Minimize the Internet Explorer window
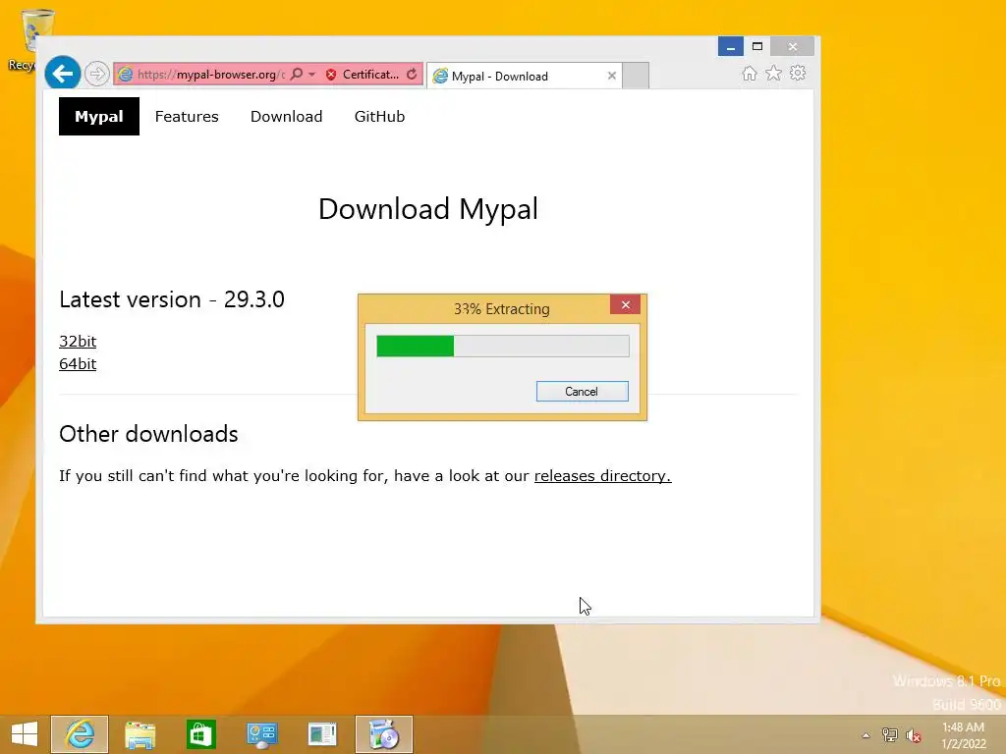Screen dimensions: 1006x754 point(731,46)
